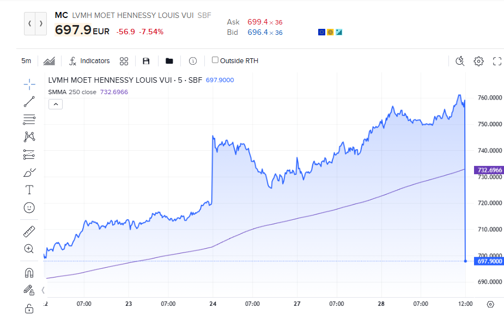Open the horizontal lines Fibonacci tool
The height and width of the screenshot is (314, 504).
coord(29,119)
